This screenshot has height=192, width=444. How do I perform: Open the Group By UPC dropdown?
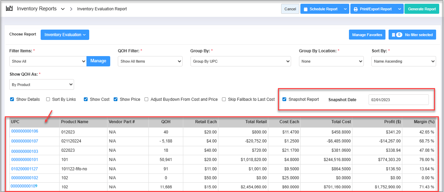[x=240, y=61]
